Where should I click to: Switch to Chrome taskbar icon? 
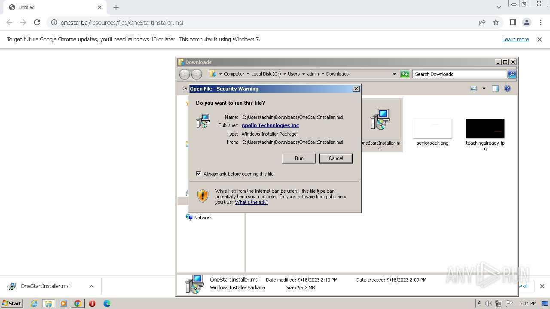pyautogui.click(x=78, y=303)
